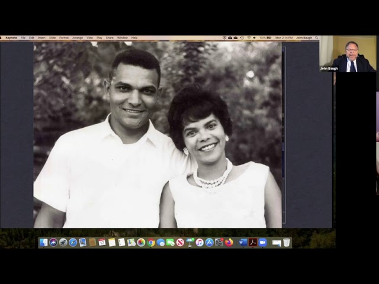This screenshot has height=284, width=379.
Task: Open the Format menu
Action: 64,38
